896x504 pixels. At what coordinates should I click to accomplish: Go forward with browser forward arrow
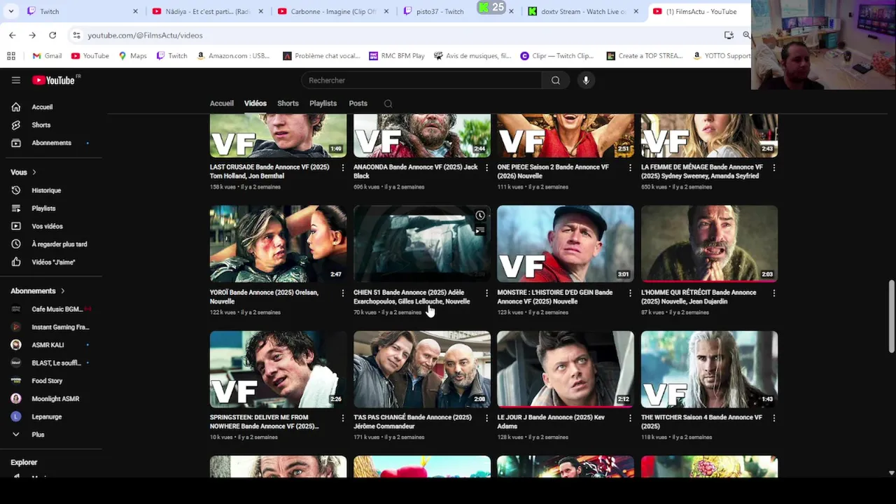pyautogui.click(x=32, y=35)
